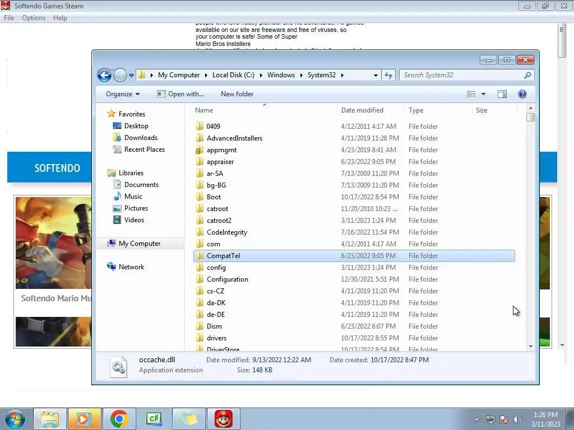Select the drivers folder
The width and height of the screenshot is (574, 430).
pos(354,338)
